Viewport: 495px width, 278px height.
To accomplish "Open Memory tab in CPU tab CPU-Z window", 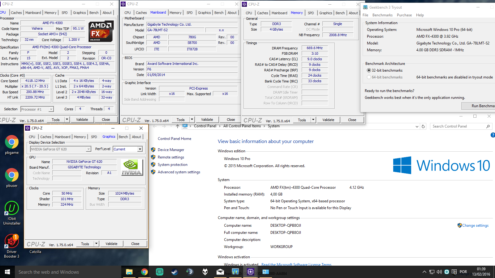I will coord(50,13).
